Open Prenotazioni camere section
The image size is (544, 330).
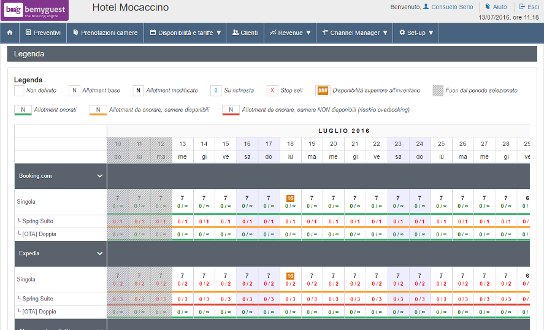coord(105,33)
